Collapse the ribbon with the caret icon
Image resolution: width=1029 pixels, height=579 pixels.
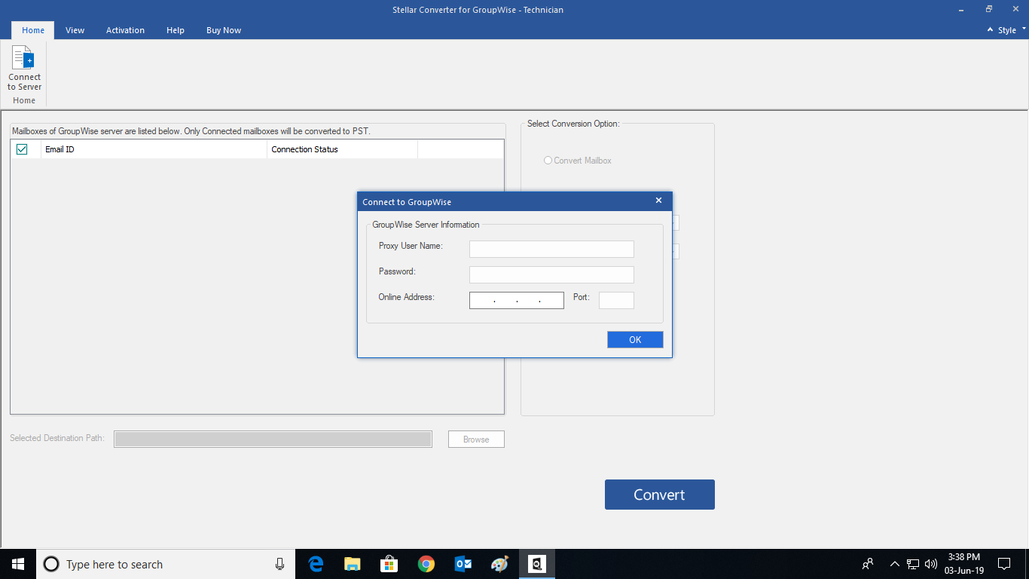point(990,30)
